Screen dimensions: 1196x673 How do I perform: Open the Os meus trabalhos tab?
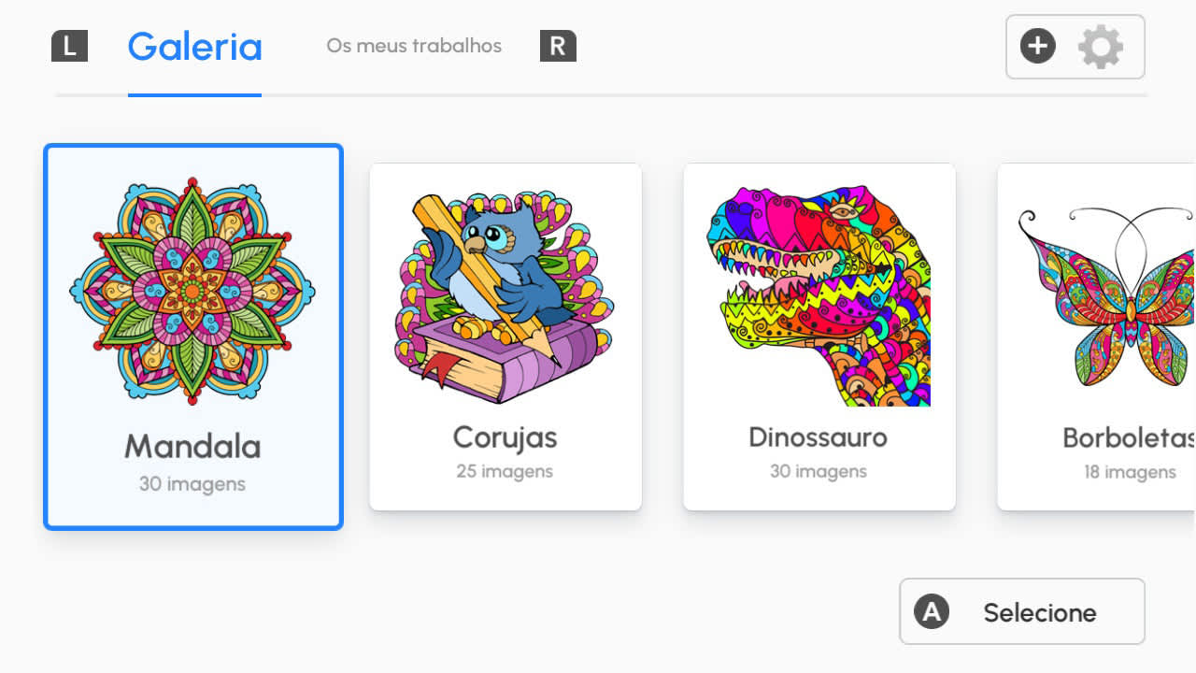(414, 46)
